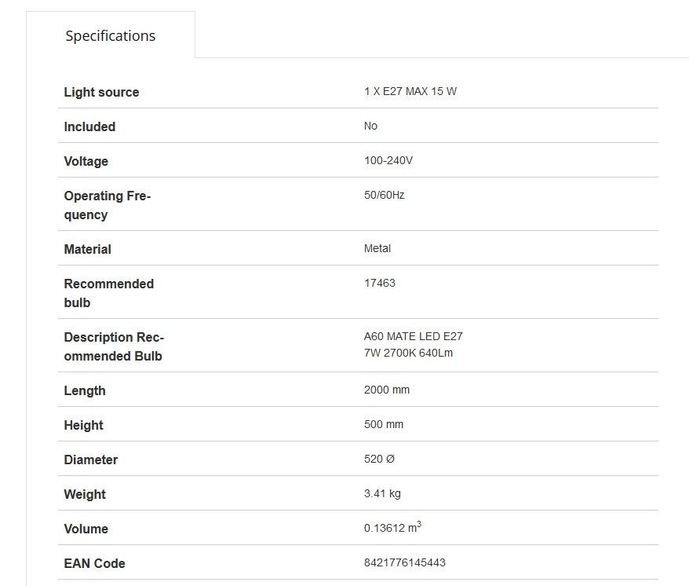Viewport: 689px width, 586px height.
Task: Select the Operating Frequency label
Action: pos(108,205)
